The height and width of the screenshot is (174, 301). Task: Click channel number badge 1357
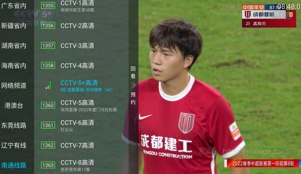48,45
